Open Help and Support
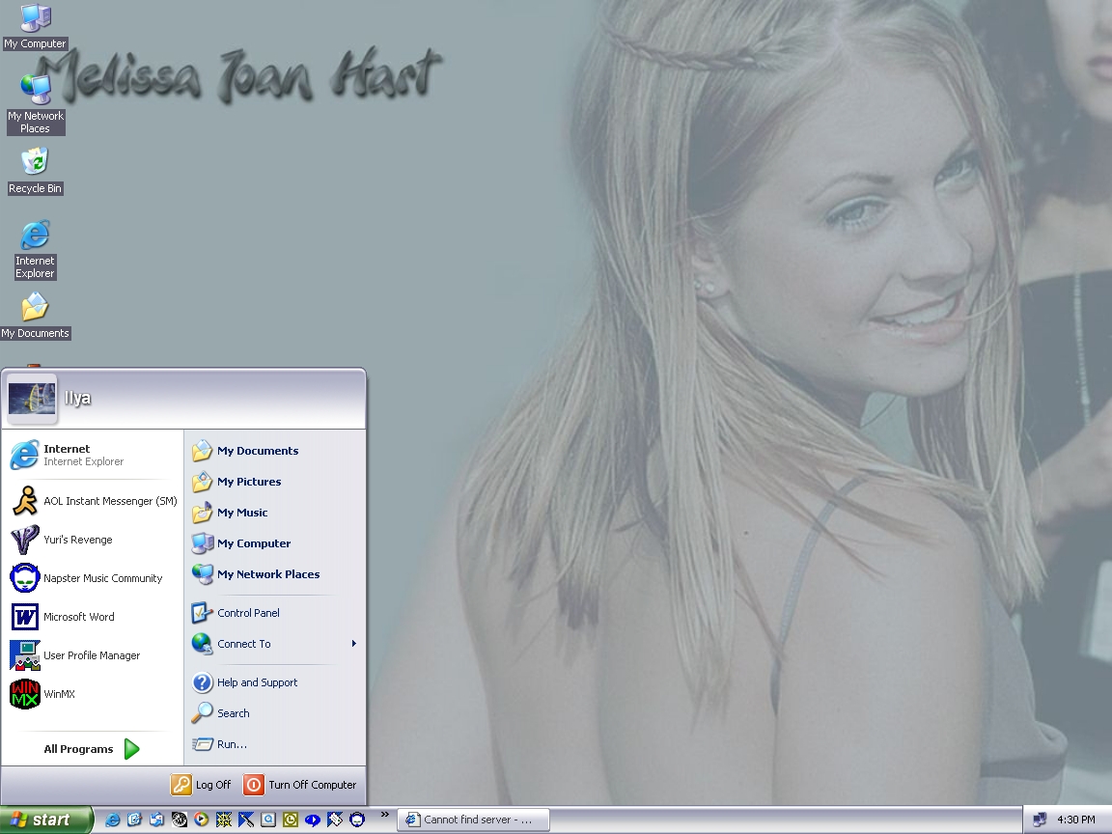 256,682
